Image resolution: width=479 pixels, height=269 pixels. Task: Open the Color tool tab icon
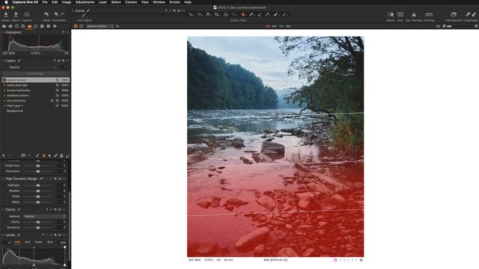(23, 27)
